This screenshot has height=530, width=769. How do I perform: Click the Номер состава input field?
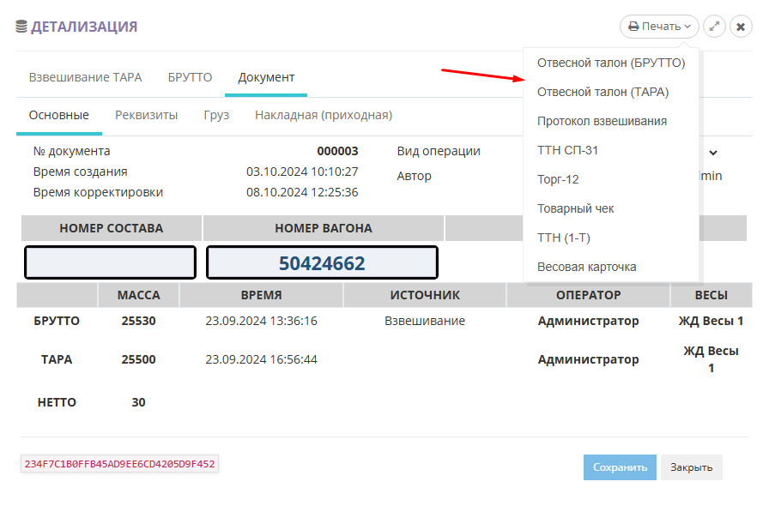pyautogui.click(x=111, y=263)
